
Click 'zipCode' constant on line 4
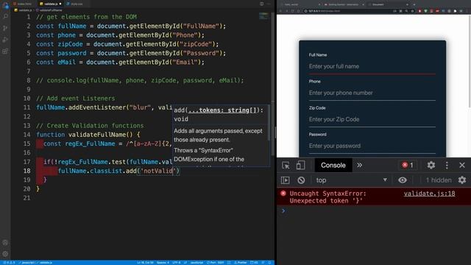point(71,44)
